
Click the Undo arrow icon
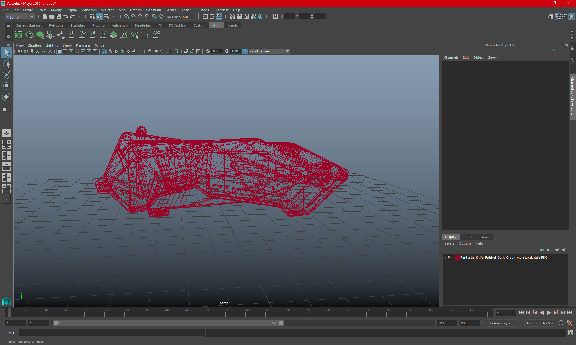click(x=66, y=17)
